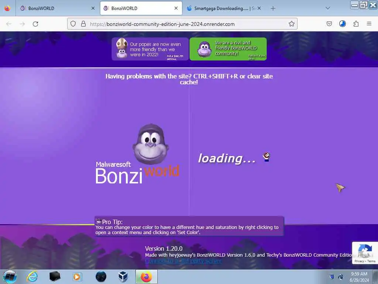The image size is (378, 284).
Task: Open the Firefox hamburger menu
Action: 369,24
